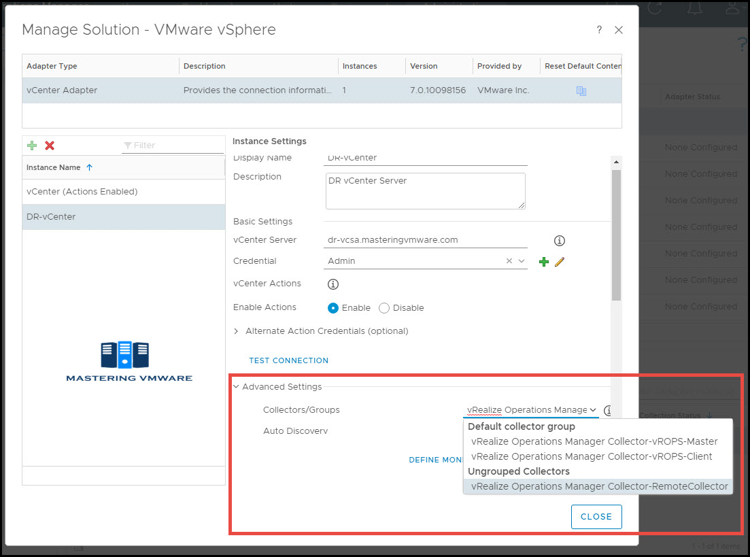Clear the Admin credential selection
This screenshot has width=750, height=557.
point(509,260)
